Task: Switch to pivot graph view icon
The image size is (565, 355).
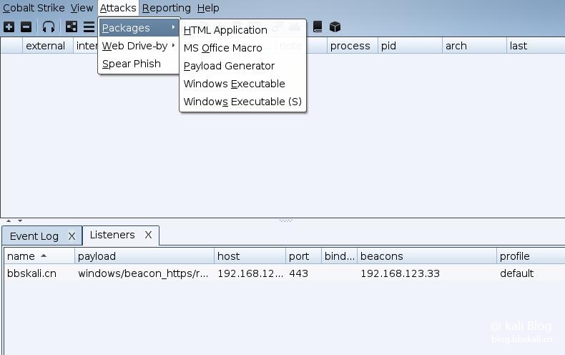Action: 72,26
